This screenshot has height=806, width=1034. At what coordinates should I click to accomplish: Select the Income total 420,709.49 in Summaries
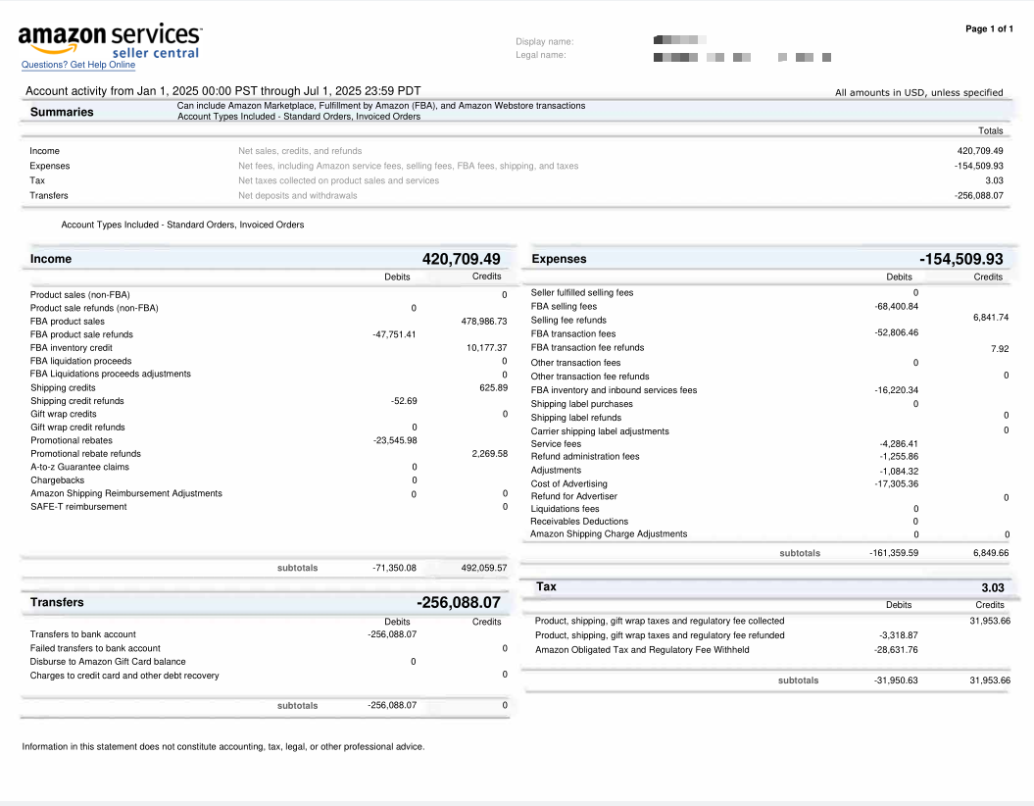tap(979, 151)
